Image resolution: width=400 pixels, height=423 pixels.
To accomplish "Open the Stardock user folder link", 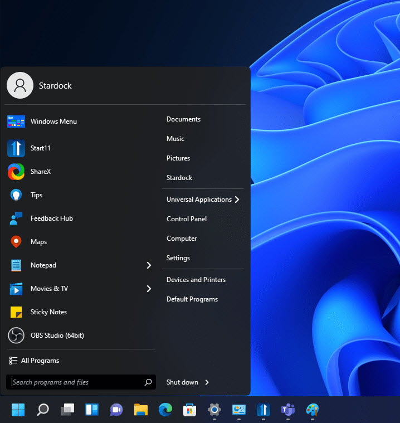I will (x=179, y=178).
